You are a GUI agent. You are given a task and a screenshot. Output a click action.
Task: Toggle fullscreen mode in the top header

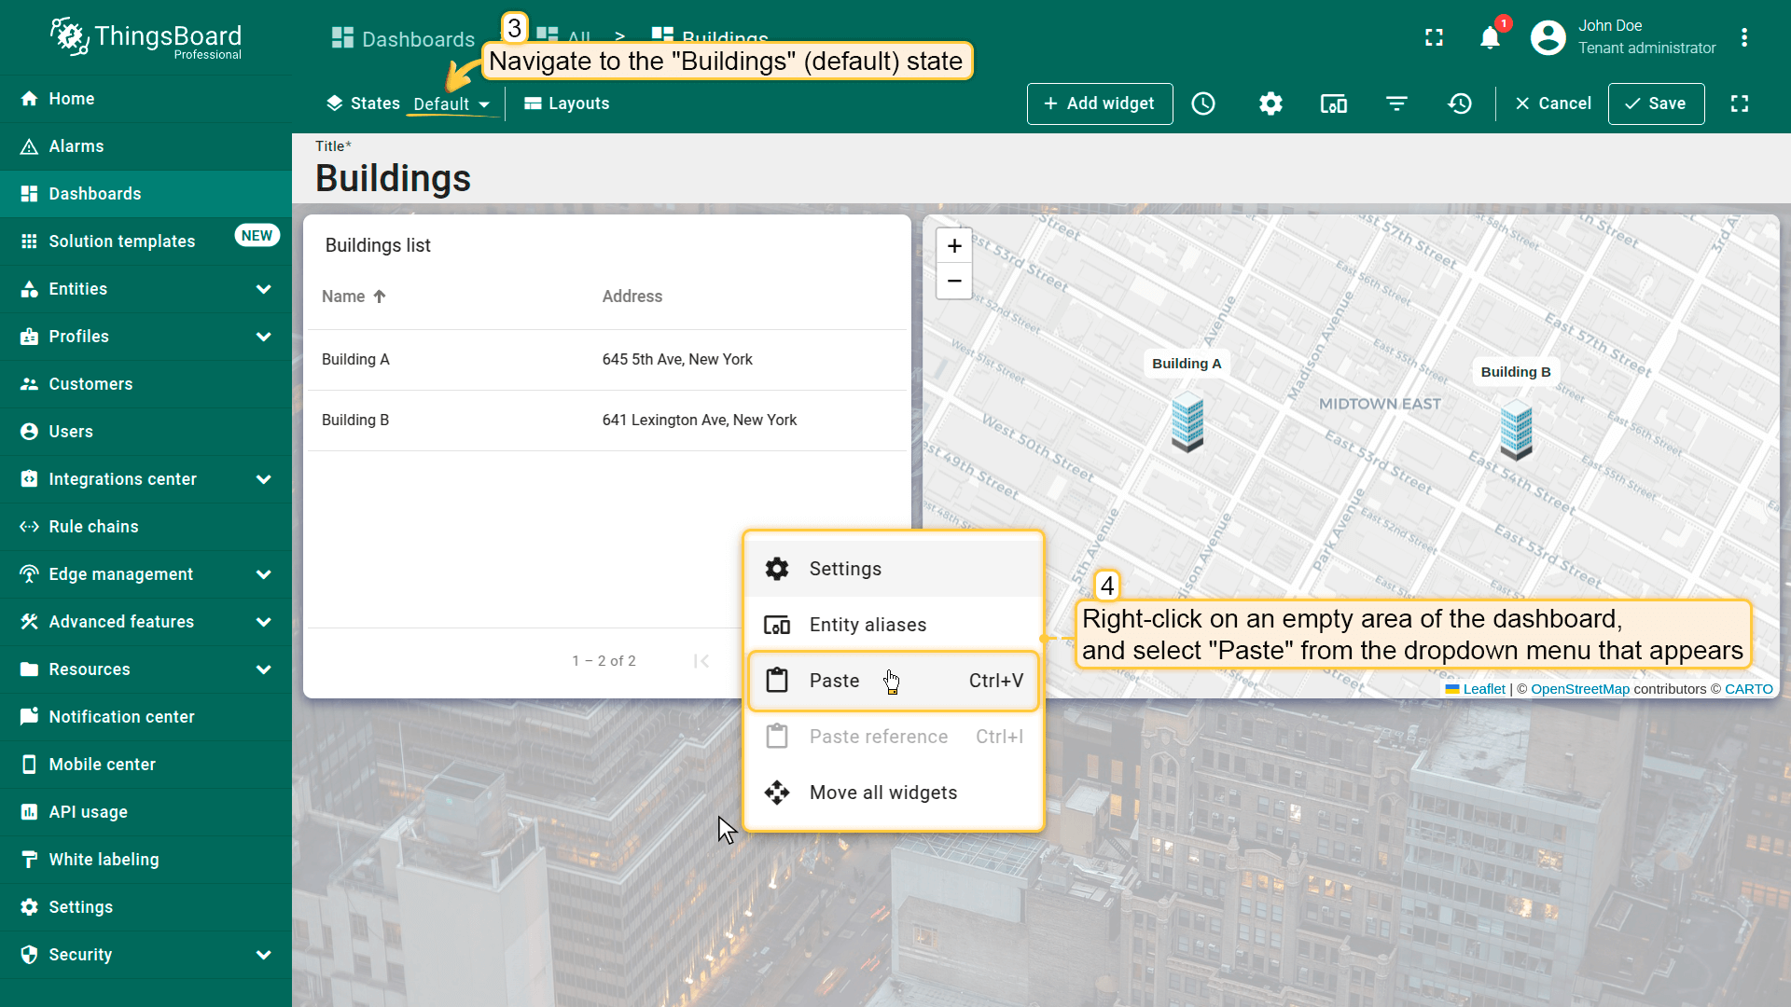pos(1435,37)
